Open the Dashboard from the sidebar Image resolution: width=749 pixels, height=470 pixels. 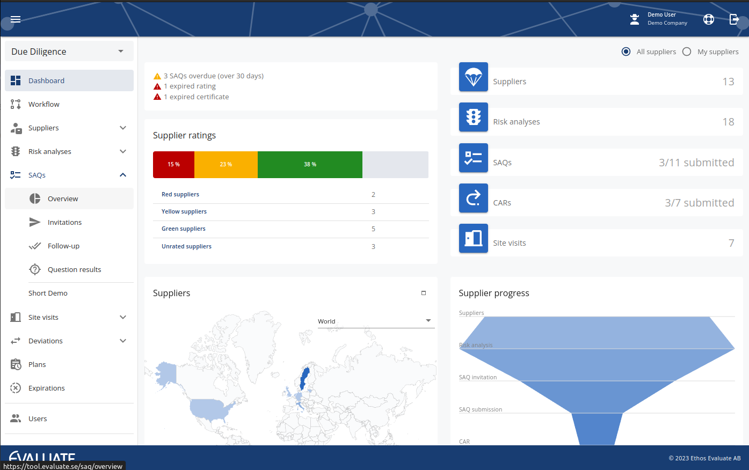(x=46, y=80)
